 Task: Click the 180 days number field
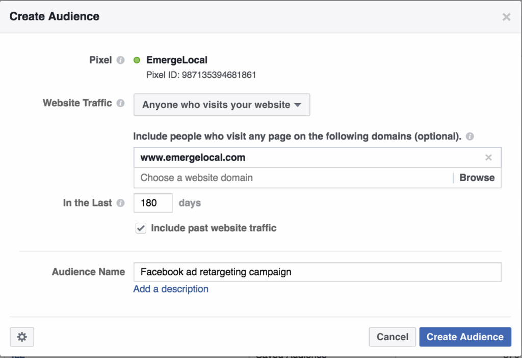coord(153,203)
